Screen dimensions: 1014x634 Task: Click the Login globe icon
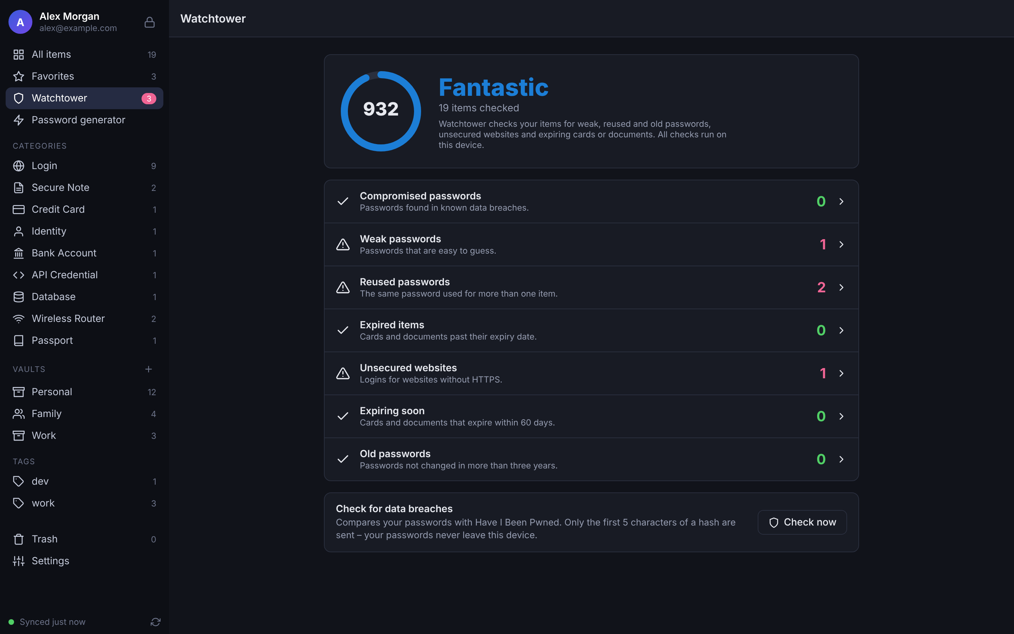(x=18, y=166)
